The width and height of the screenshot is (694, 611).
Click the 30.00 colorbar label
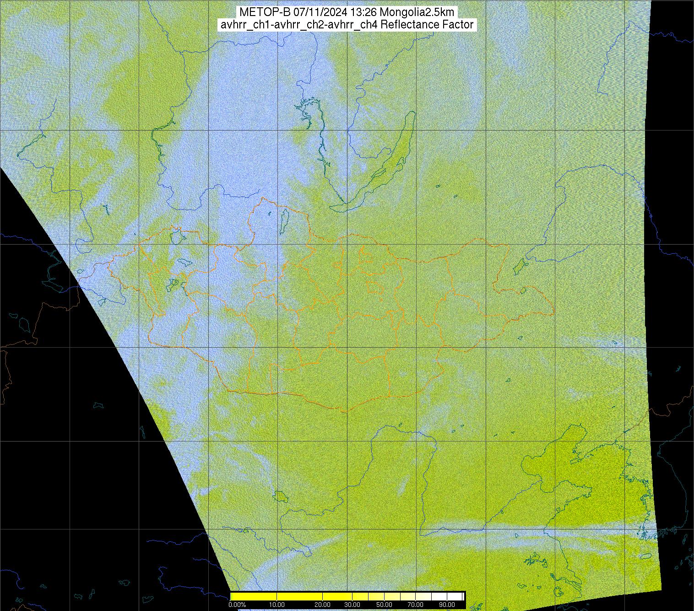(352, 605)
